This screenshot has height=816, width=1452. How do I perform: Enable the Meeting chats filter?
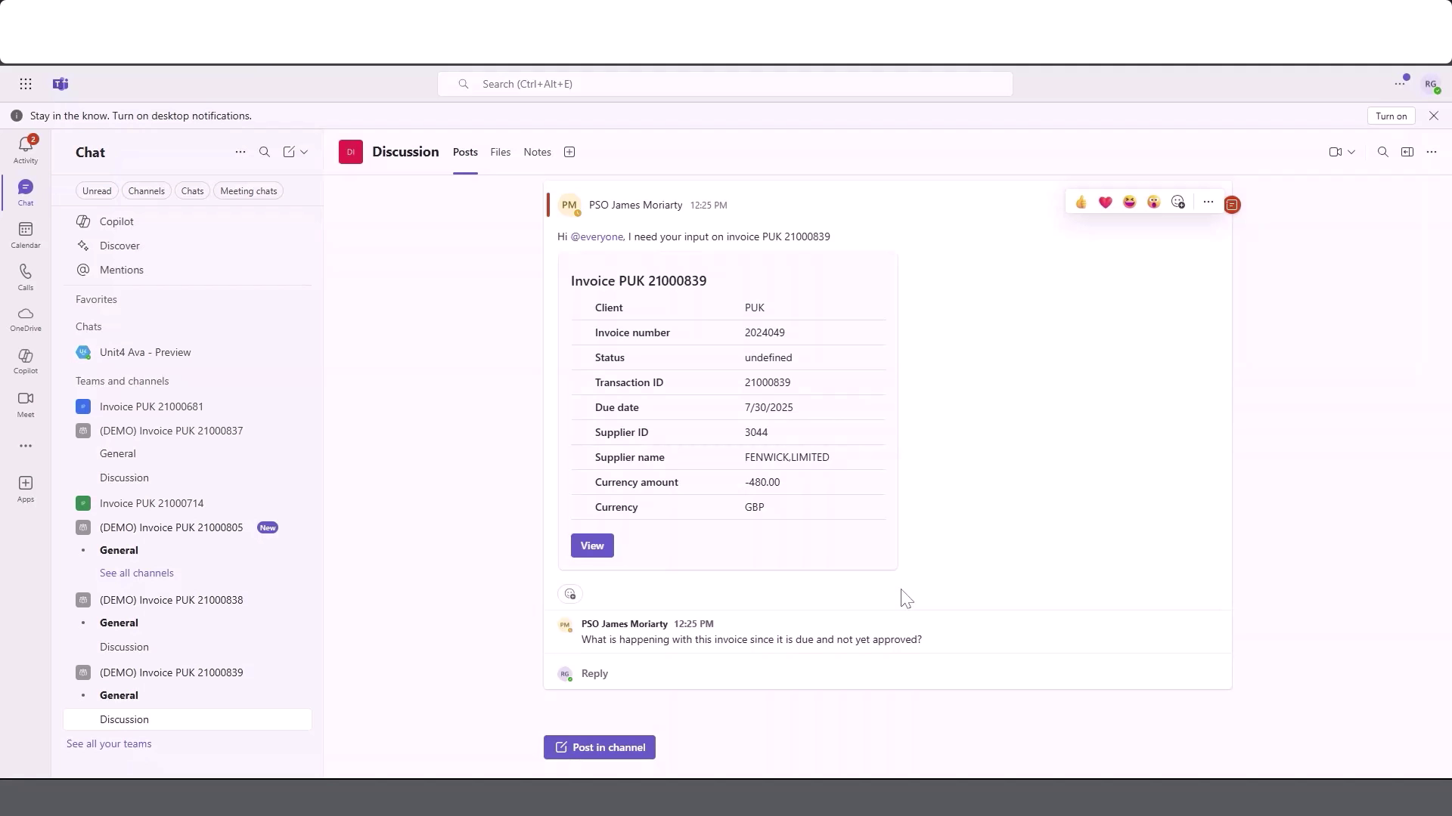pyautogui.click(x=248, y=190)
